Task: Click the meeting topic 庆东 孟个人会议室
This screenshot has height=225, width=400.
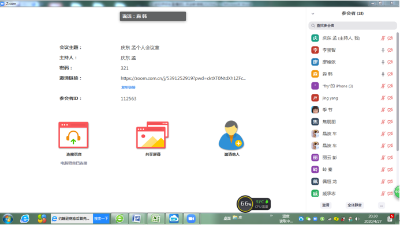Action: [140, 48]
